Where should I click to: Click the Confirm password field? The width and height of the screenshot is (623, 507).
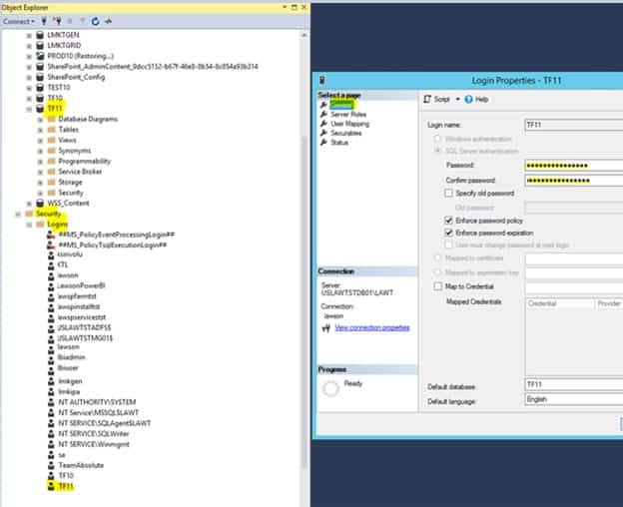click(x=574, y=181)
